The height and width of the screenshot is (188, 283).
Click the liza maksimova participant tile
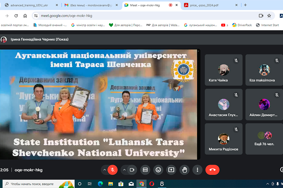point(264,70)
